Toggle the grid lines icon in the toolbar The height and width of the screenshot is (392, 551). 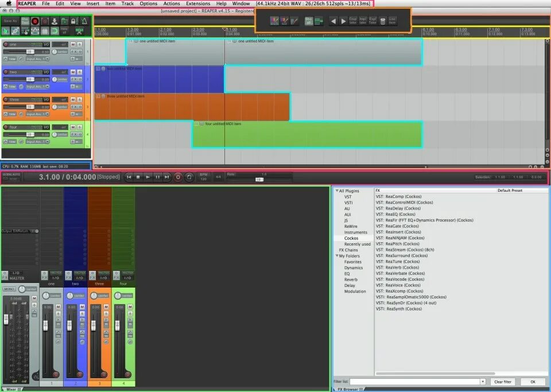45,31
